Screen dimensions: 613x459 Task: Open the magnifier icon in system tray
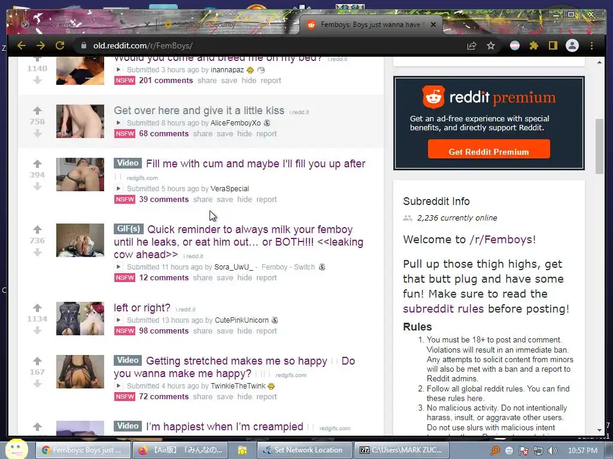pos(495,451)
